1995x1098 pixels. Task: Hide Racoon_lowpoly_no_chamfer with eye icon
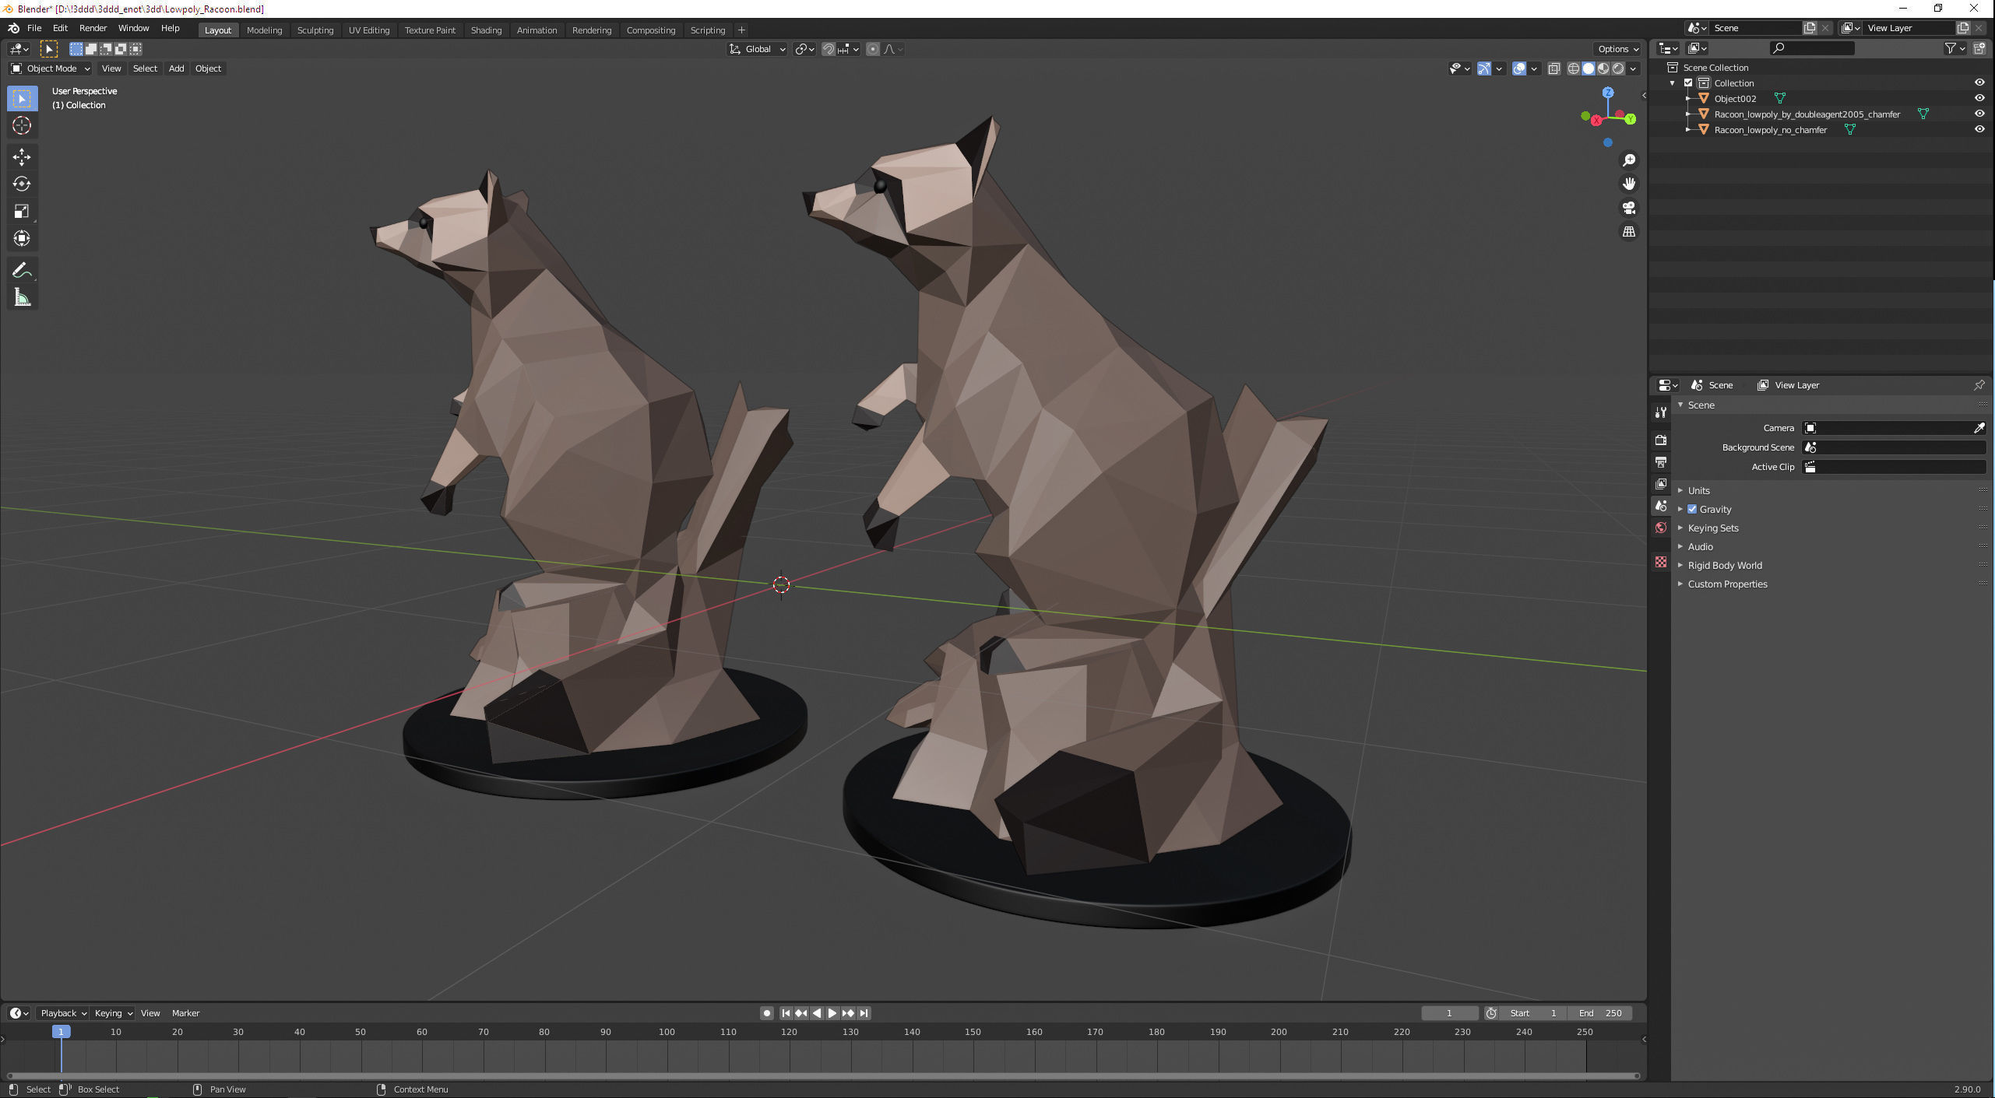tap(1979, 129)
